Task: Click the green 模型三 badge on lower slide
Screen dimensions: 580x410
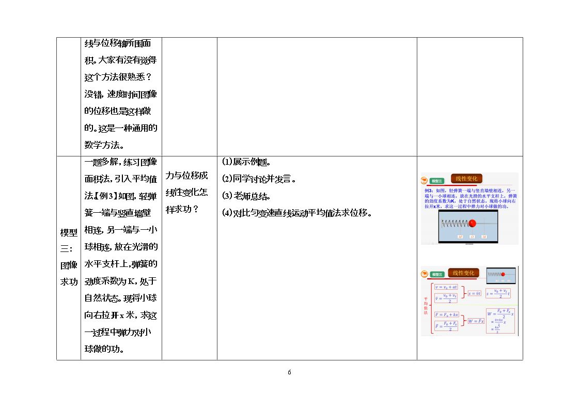Action: [x=437, y=274]
